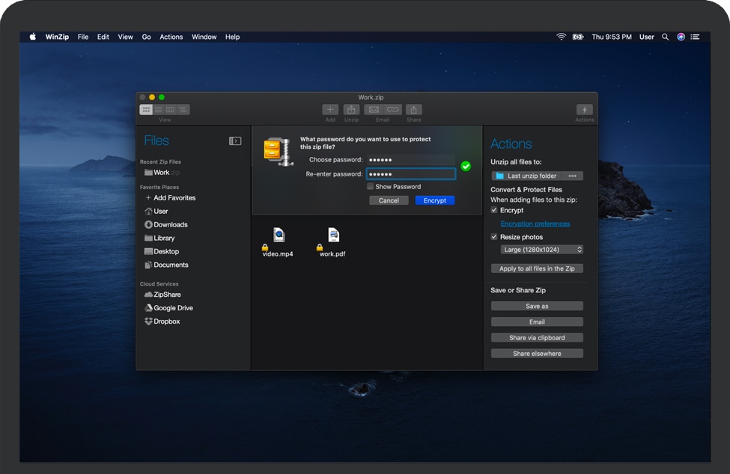Open Spotlight search magnifier icon

click(666, 37)
